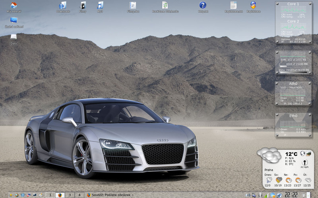The image size is (318, 198).
Task: Click the speaker volume tray icon
Action: (x=248, y=195)
